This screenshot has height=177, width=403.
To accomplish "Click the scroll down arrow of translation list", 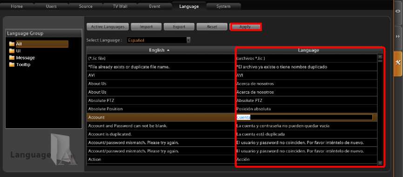I will click(x=380, y=163).
